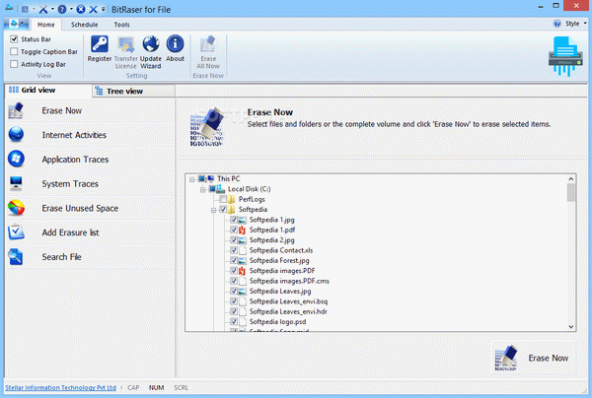Select the Softpedia Leaves.jpg file name
This screenshot has width=592, height=398.
coord(280,292)
